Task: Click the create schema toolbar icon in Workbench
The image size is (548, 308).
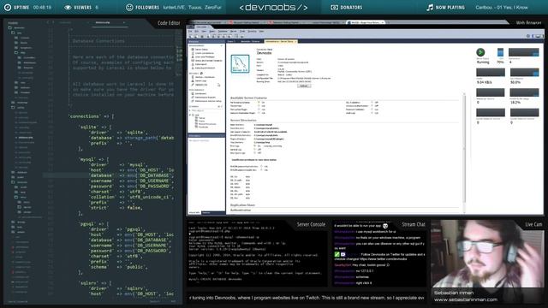Action: 208,36
